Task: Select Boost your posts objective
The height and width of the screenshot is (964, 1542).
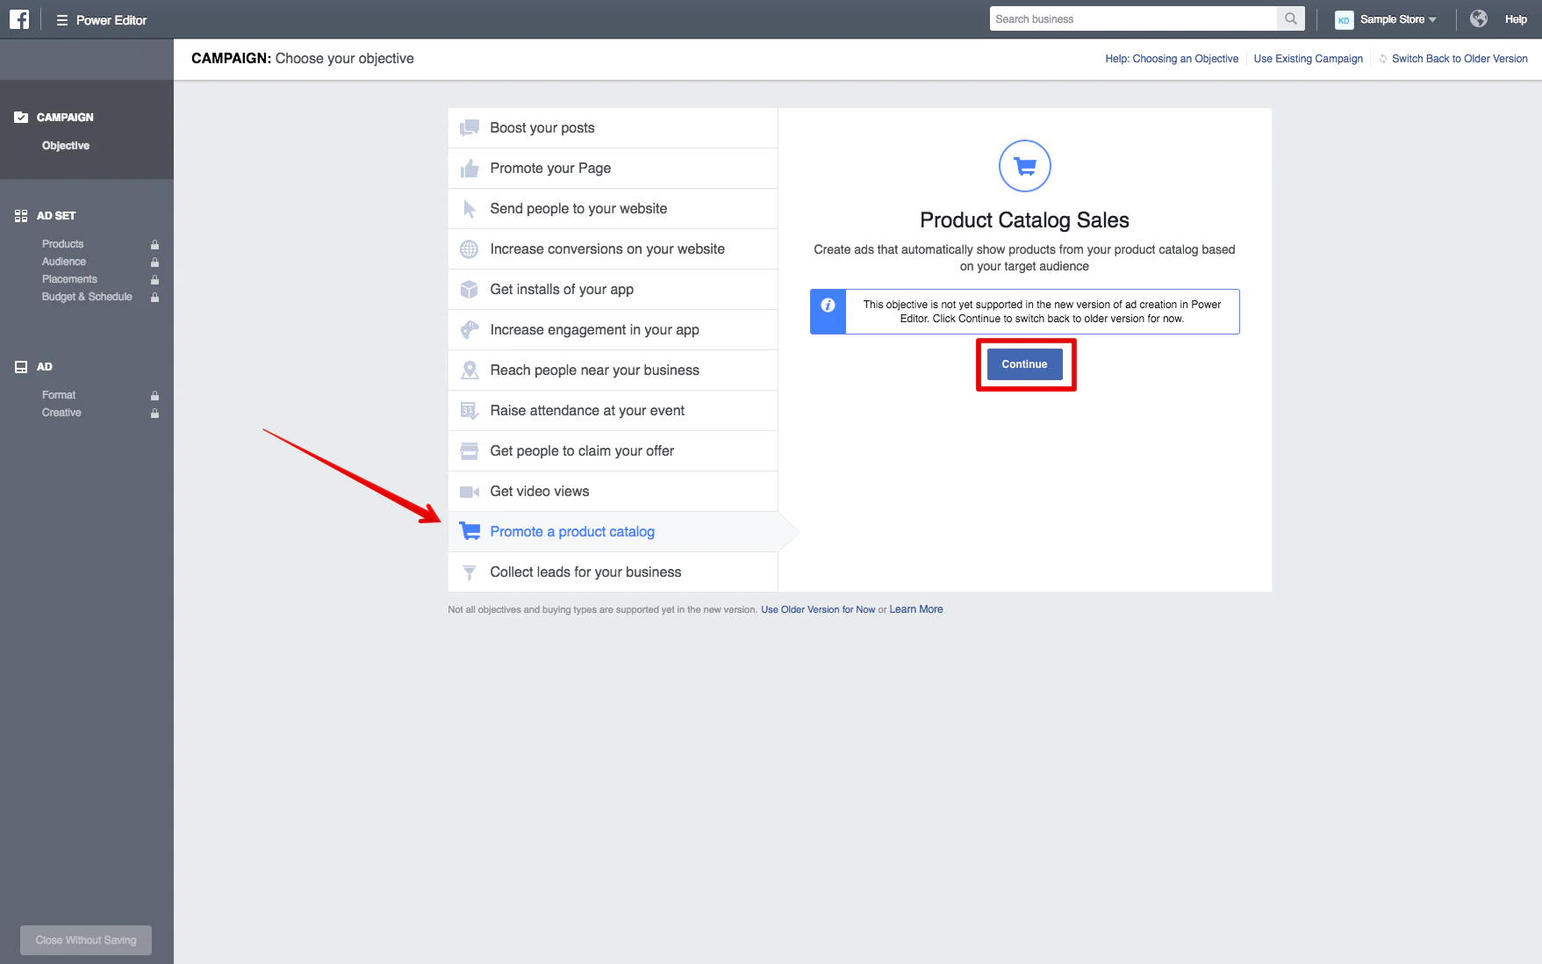Action: click(x=613, y=128)
